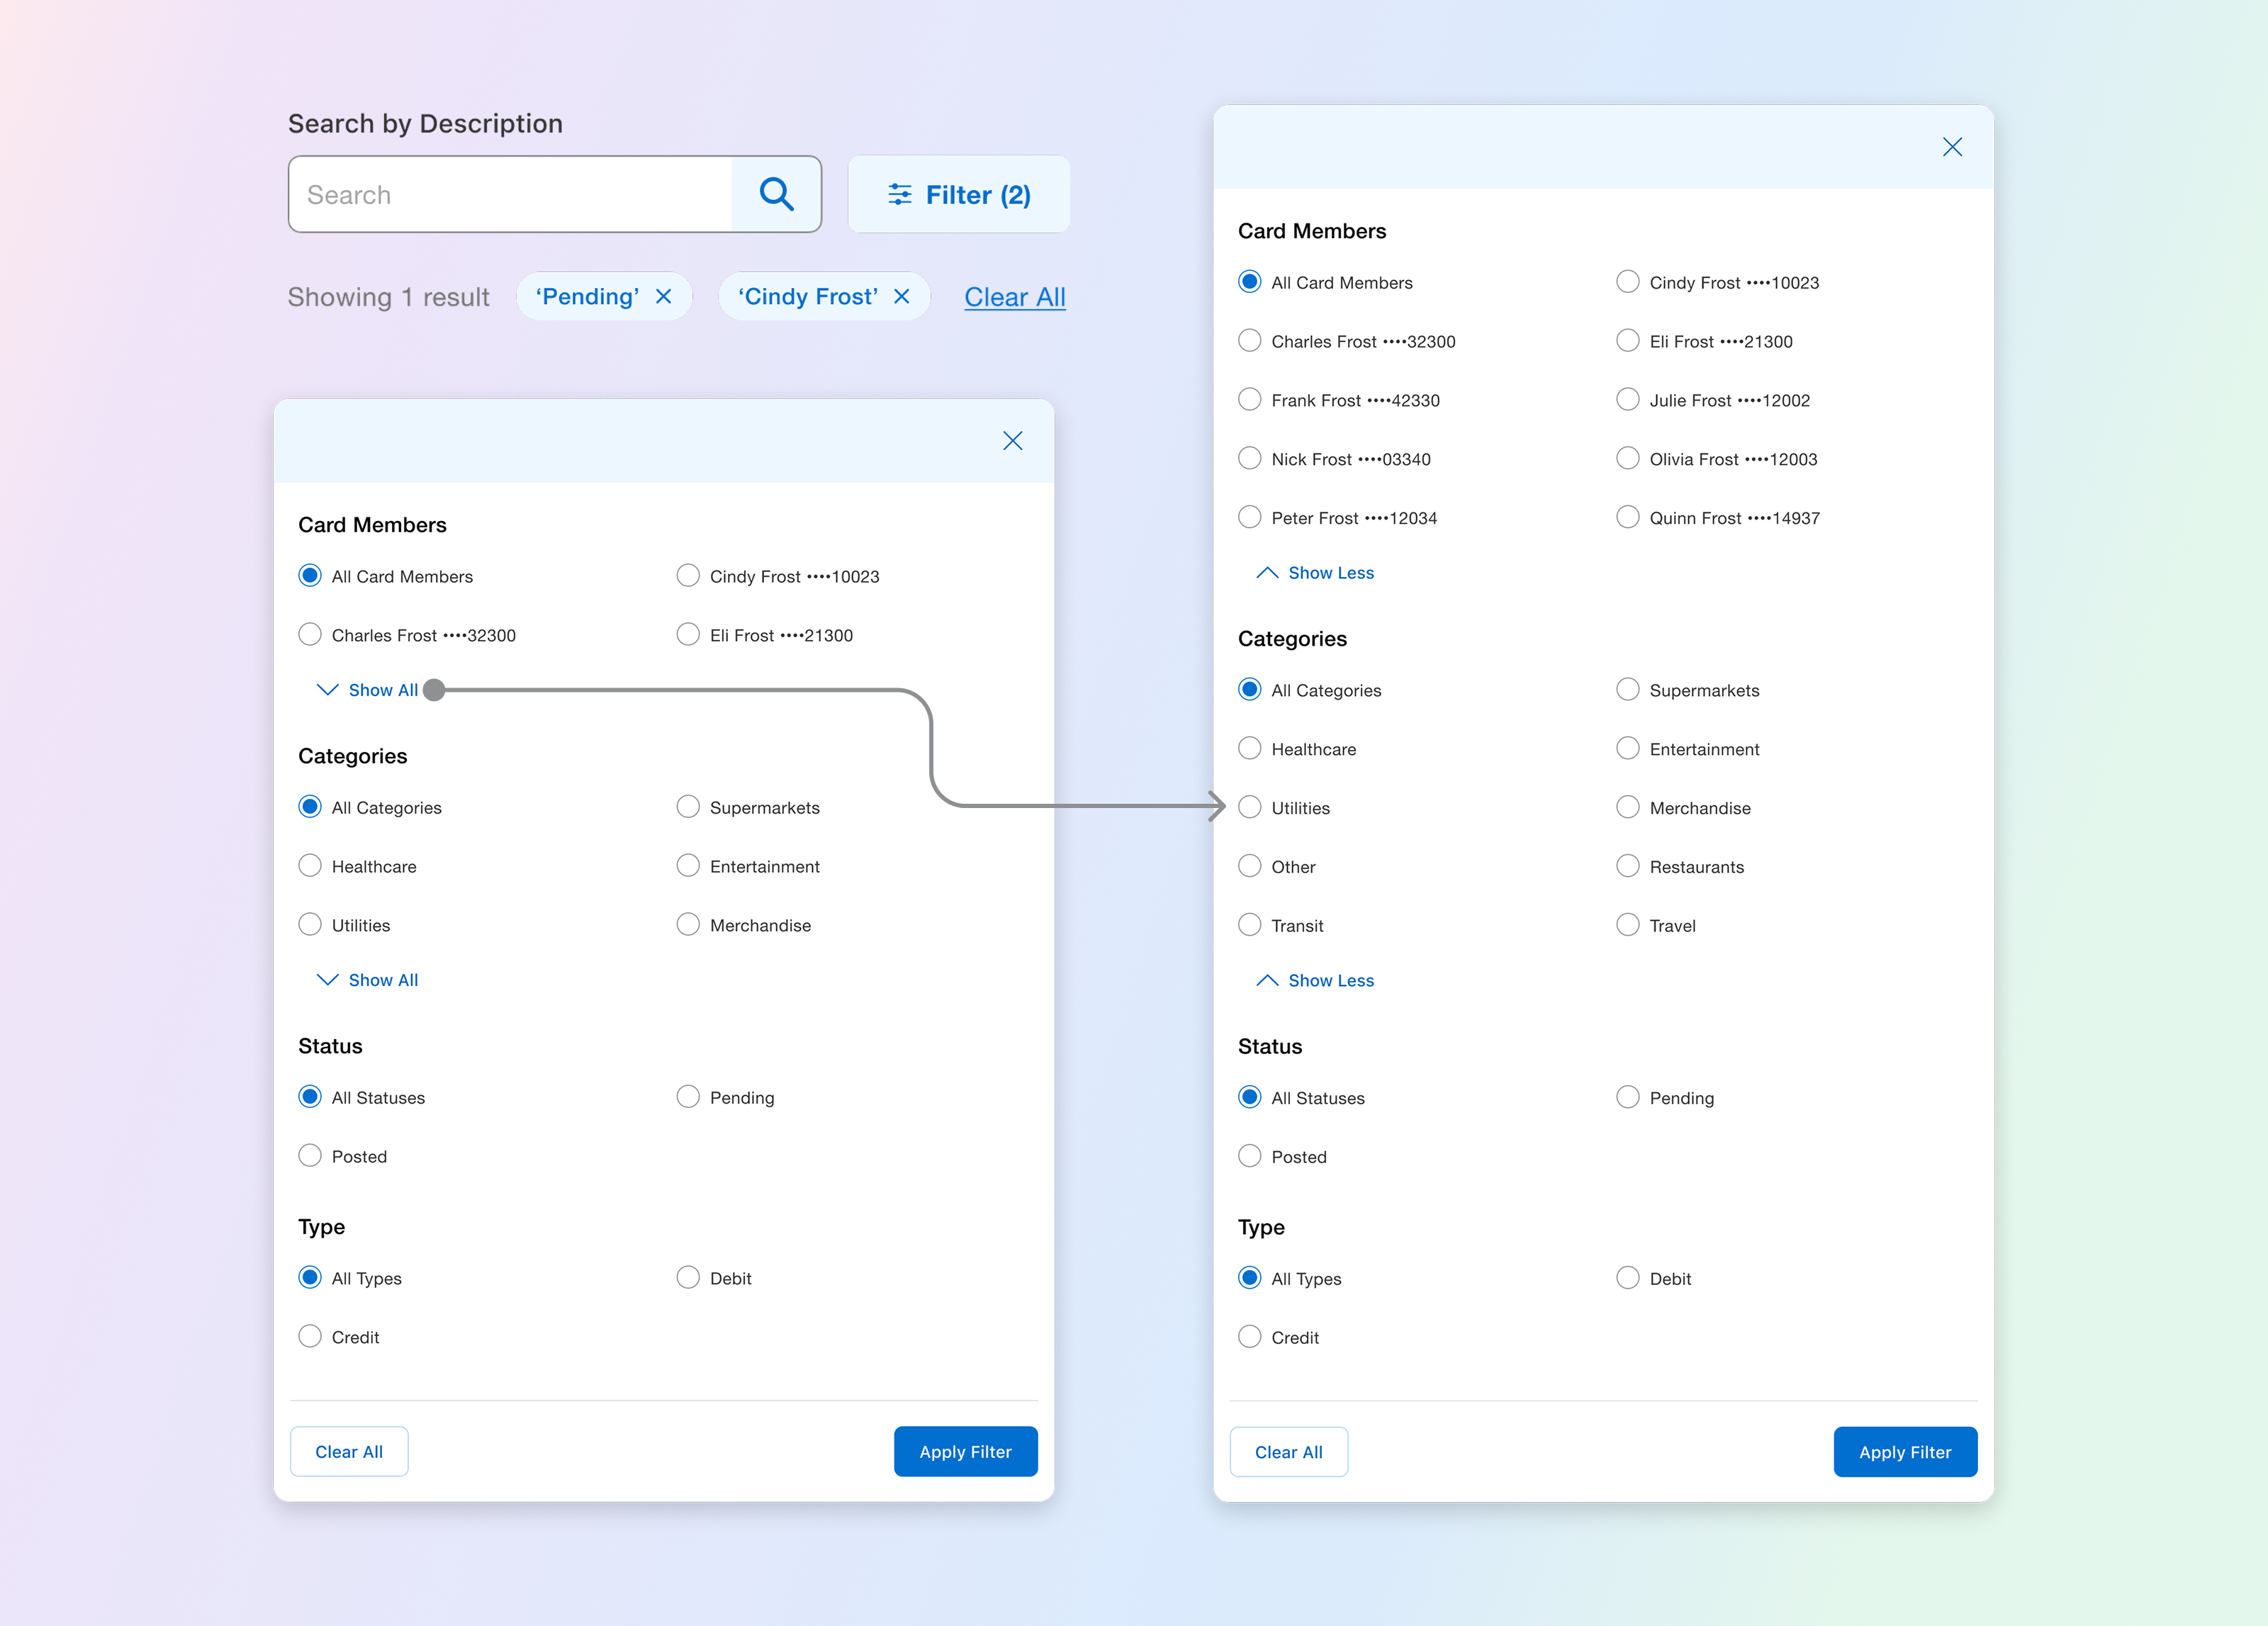Remove the 'Cindy Frost' filter chip
The image size is (2268, 1626).
(902, 297)
